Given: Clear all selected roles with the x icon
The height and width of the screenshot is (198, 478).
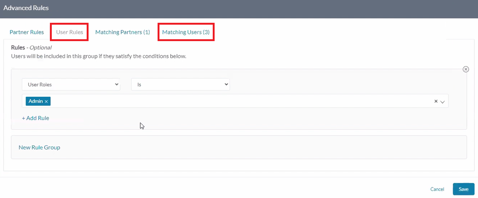Looking at the screenshot, I should [x=436, y=101].
